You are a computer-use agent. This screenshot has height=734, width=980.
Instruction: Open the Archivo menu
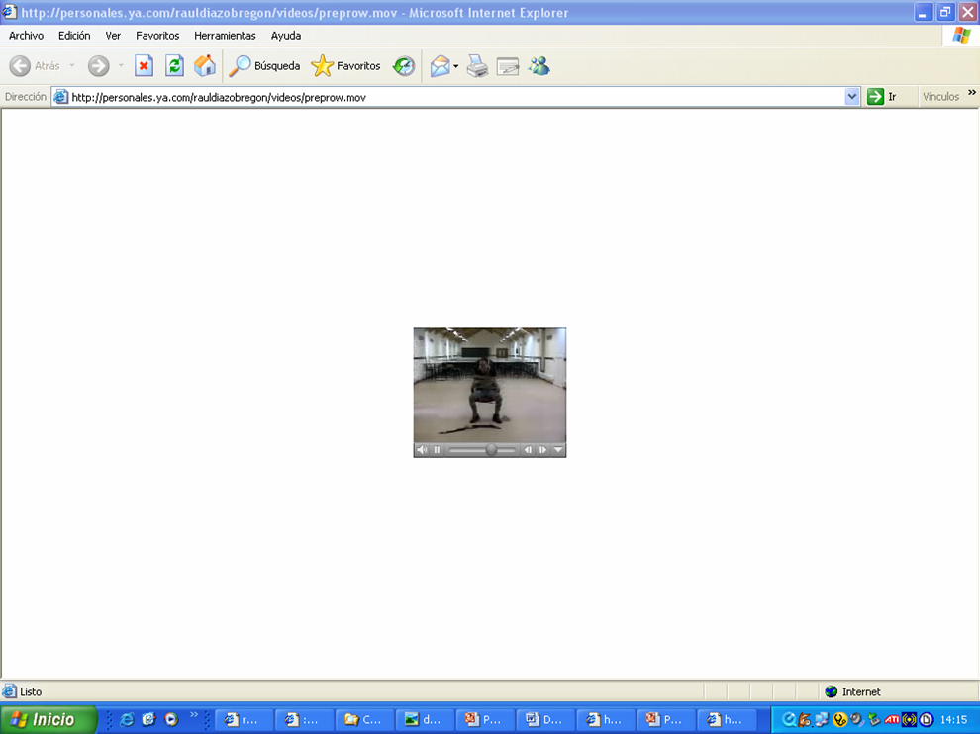(x=26, y=36)
